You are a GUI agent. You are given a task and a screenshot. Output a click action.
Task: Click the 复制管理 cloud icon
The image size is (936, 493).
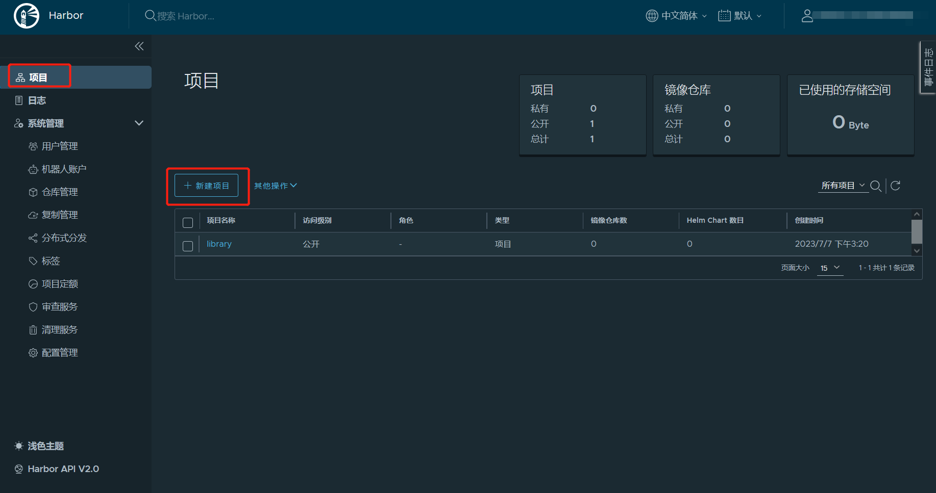pyautogui.click(x=33, y=215)
